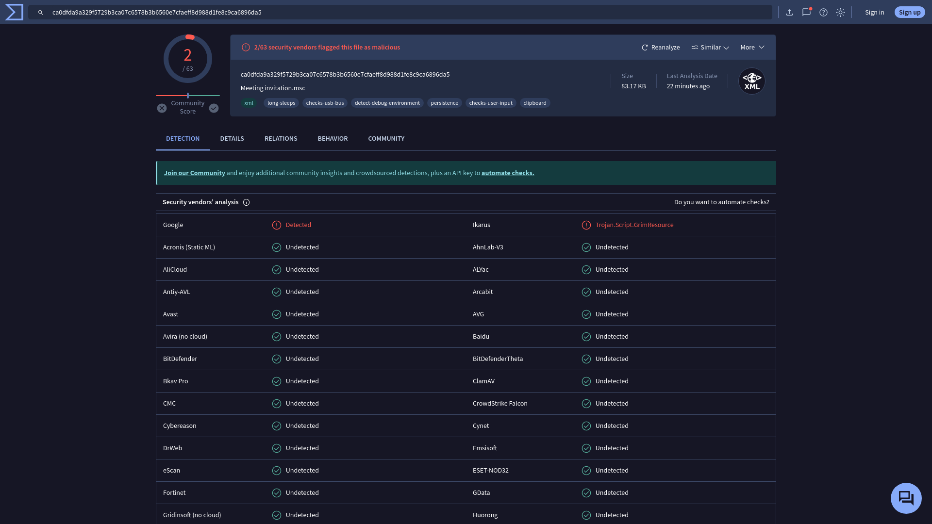Open the Behavior tab
The image size is (932, 524).
point(333,139)
